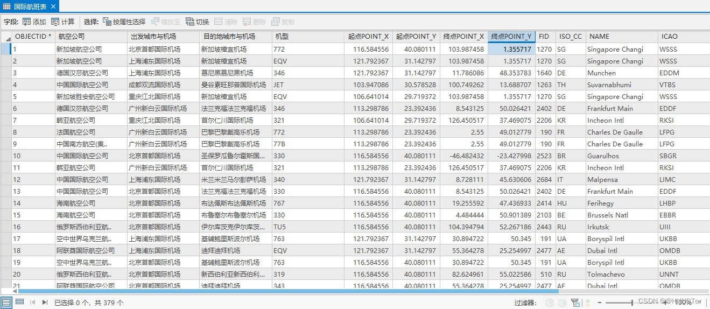Click the ISO_CC column header
710x309 pixels.
point(570,37)
